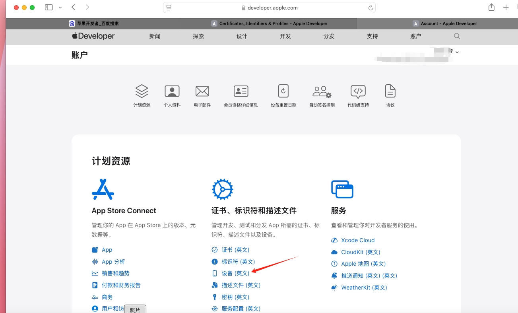
Task: Open the 电子邮件 envelope icon
Action: [x=202, y=91]
